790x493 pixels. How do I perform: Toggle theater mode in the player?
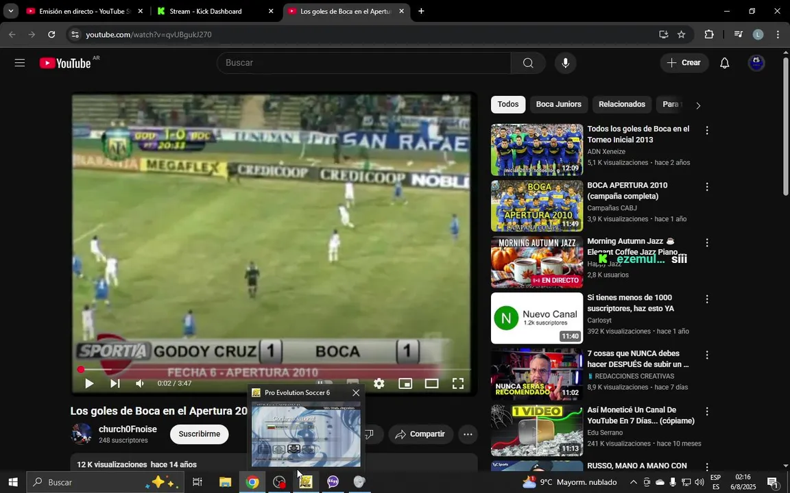tap(431, 383)
